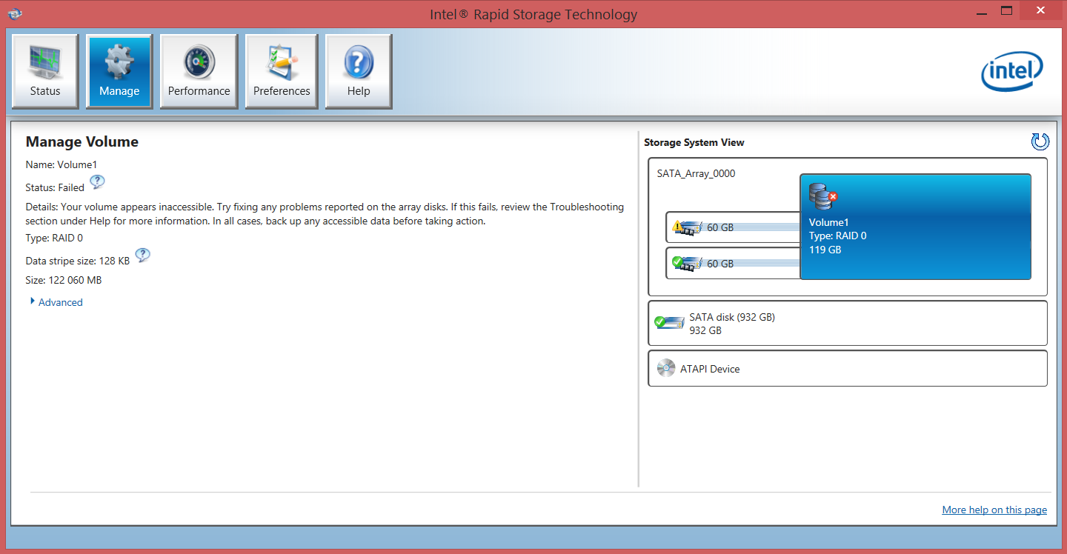Click help icon beside Data stripe size

point(142,256)
